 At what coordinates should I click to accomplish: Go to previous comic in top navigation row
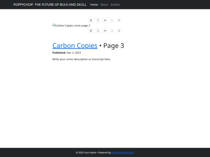tap(98, 20)
